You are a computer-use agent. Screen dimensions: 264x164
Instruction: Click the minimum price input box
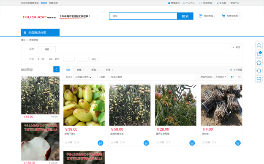pos(69,59)
